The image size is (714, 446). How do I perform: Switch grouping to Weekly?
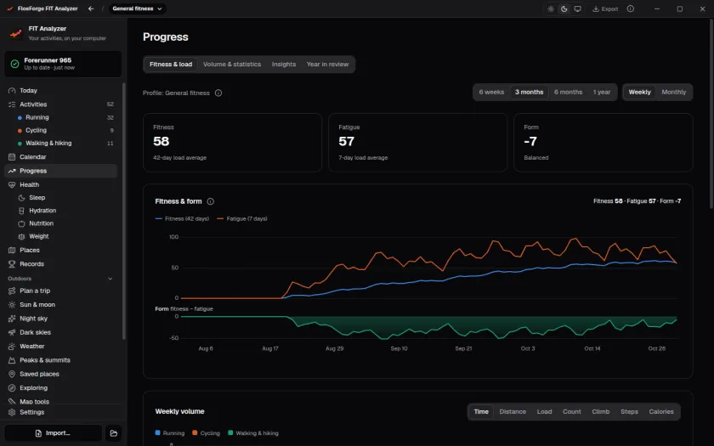tap(640, 92)
